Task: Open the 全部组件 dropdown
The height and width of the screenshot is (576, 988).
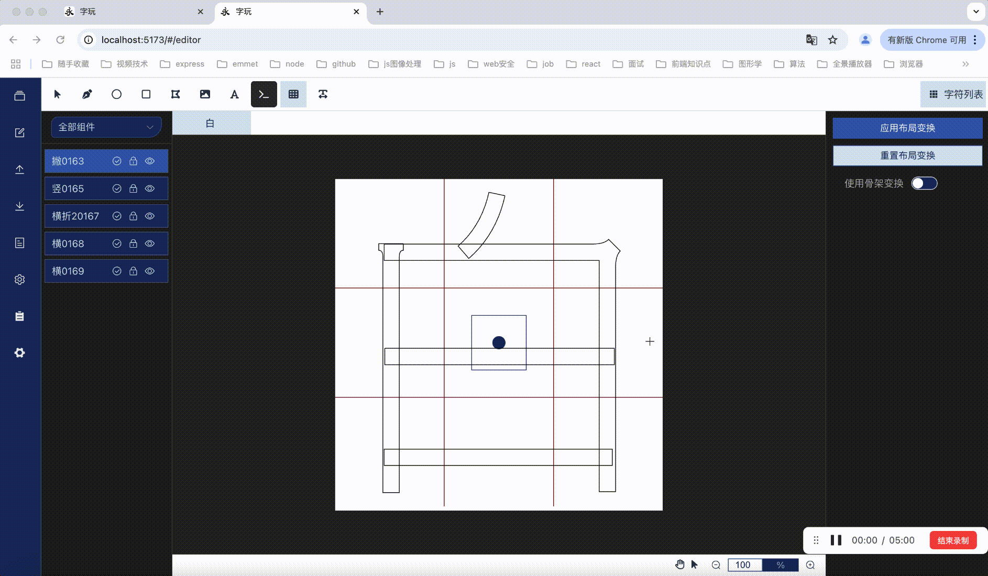Action: (105, 127)
